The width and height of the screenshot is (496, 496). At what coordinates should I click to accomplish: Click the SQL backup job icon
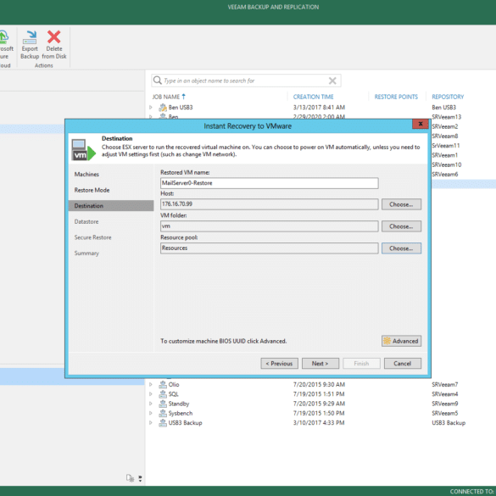163,394
